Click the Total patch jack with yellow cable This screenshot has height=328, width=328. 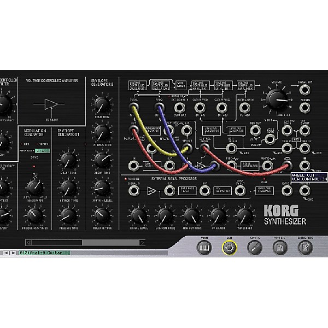click(134, 108)
